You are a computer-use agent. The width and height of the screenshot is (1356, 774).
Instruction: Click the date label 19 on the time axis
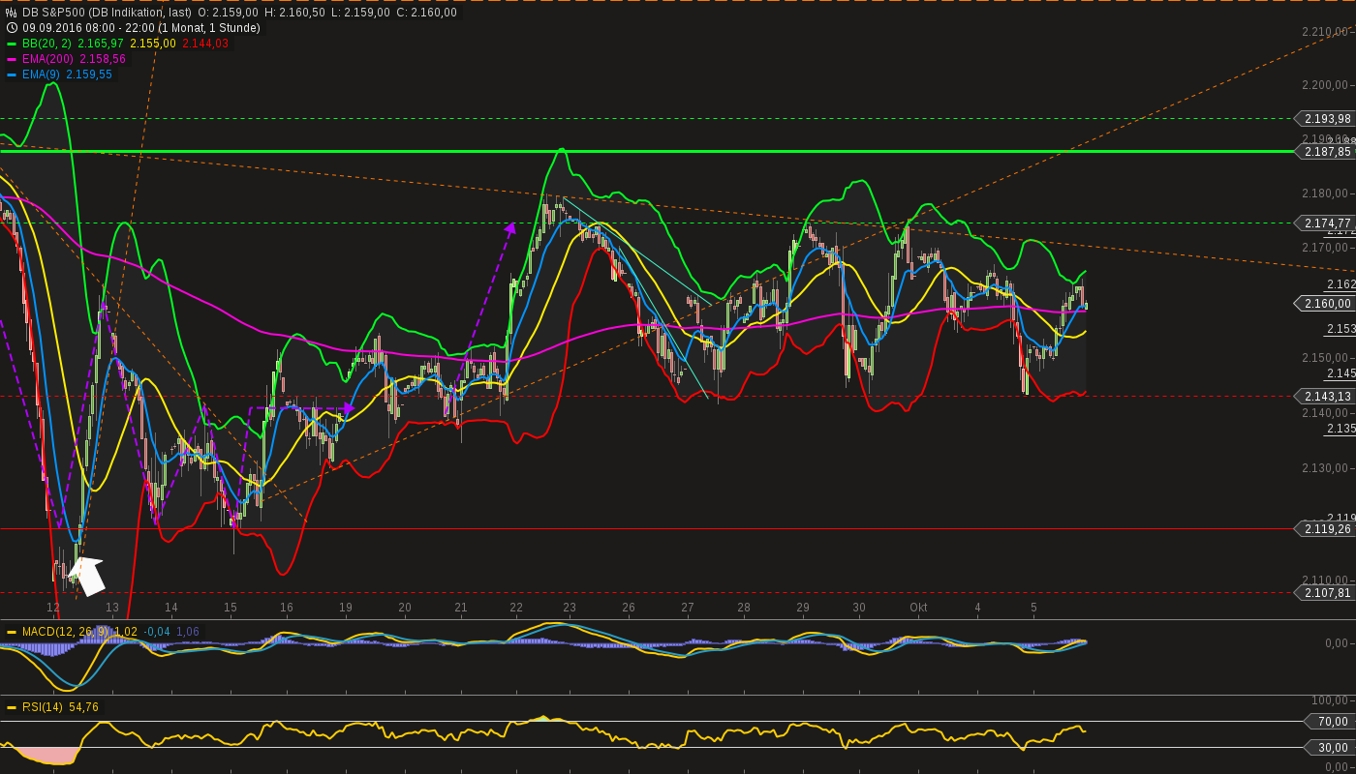[346, 608]
